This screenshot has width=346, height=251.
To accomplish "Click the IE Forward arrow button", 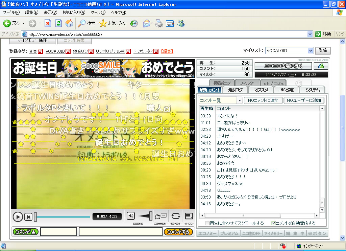I will click(32, 23).
